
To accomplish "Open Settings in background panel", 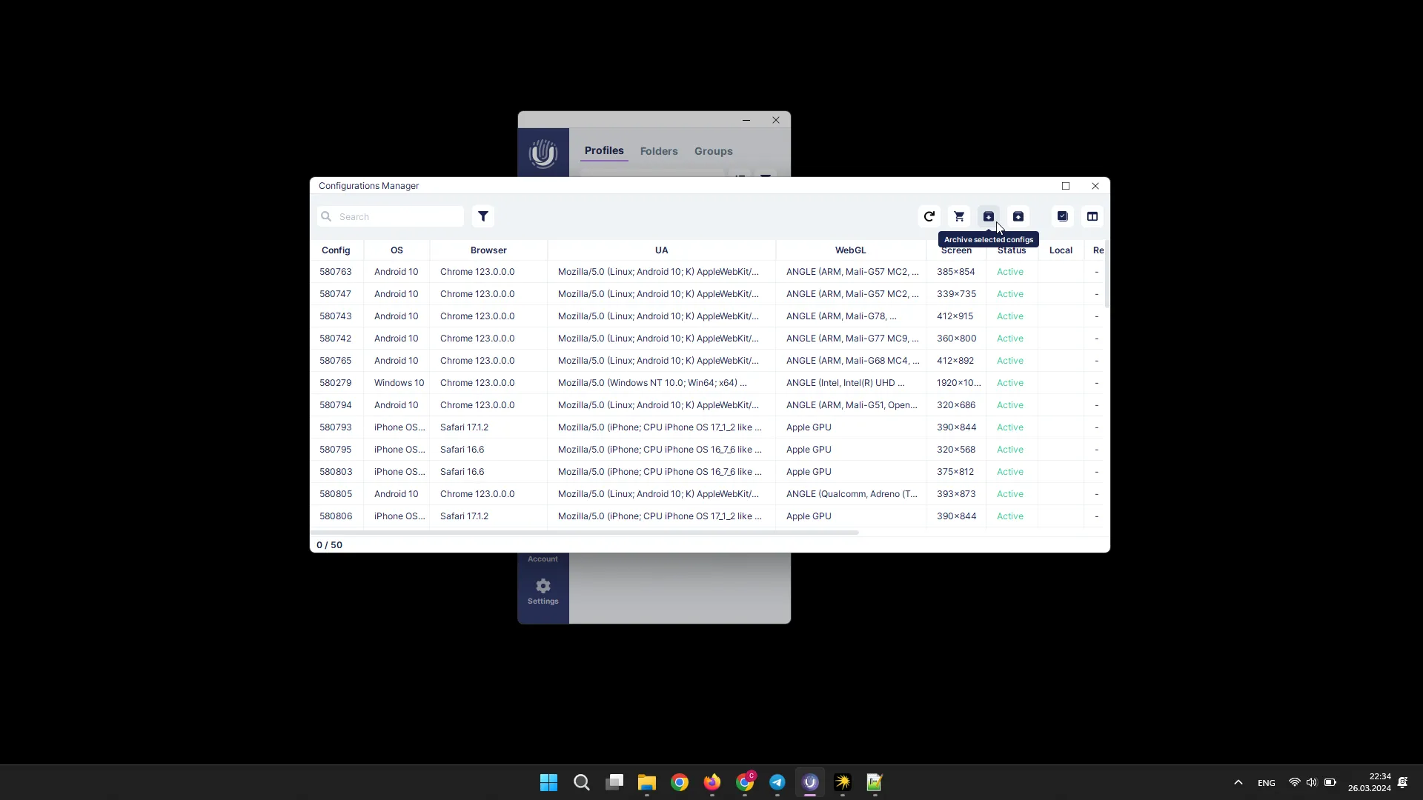I will tap(543, 591).
